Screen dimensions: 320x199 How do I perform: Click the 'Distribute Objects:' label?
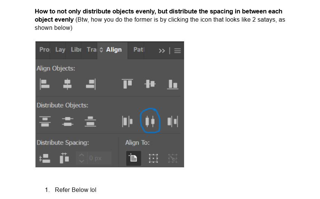[x=62, y=105]
